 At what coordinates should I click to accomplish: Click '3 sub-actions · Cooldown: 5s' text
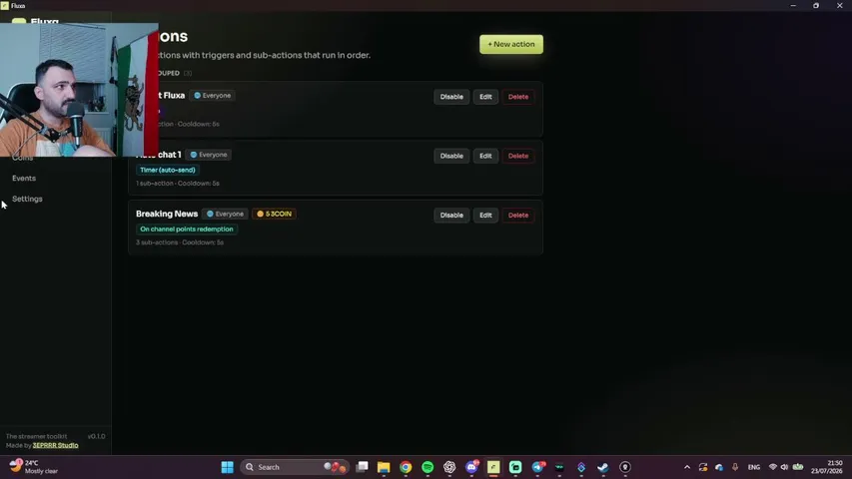pos(180,242)
